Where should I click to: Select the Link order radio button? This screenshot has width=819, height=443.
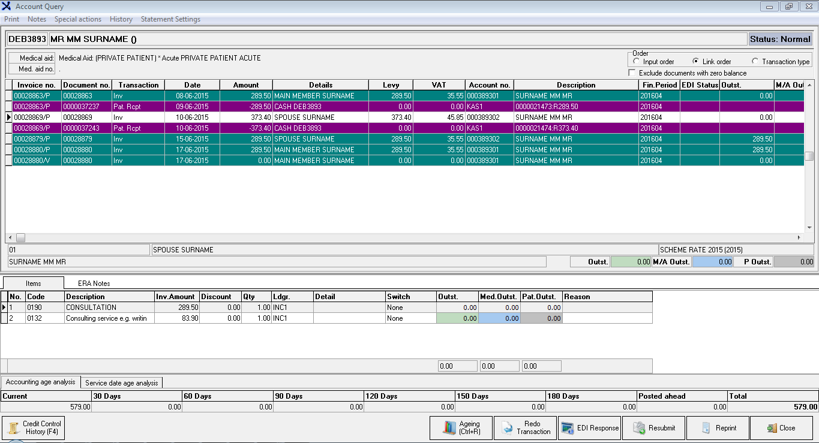pyautogui.click(x=696, y=62)
